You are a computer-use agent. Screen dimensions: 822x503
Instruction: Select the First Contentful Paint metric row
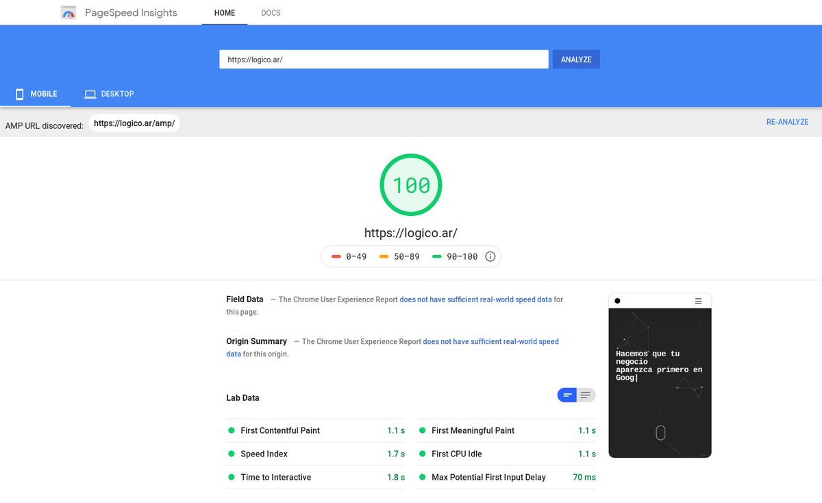pyautogui.click(x=316, y=430)
